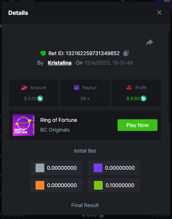Open the Ring of Fortune thumbnail

(24, 125)
